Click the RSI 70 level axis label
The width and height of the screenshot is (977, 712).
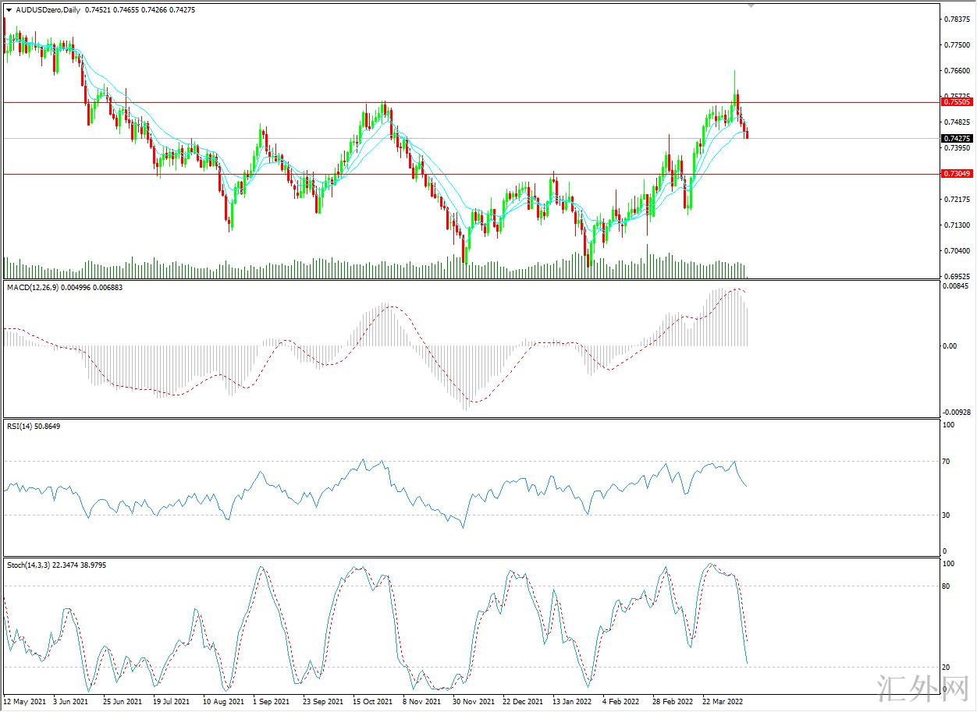pyautogui.click(x=947, y=462)
